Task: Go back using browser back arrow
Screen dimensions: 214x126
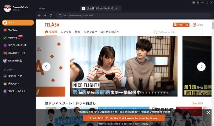Action: 39,15
